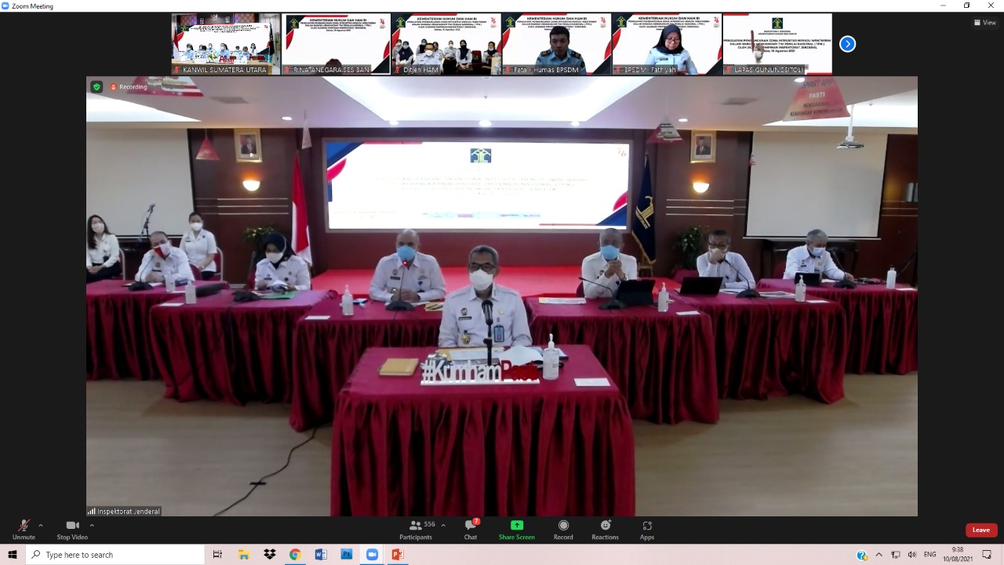This screenshot has width=1004, height=565.
Task: Select the Kanwil Sumatera Utara video thumbnail
Action: tap(225, 44)
